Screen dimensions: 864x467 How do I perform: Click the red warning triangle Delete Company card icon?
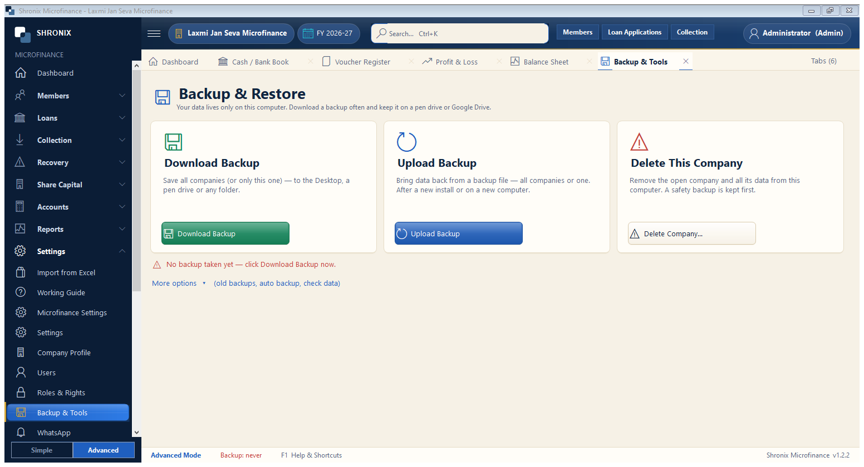click(x=639, y=142)
